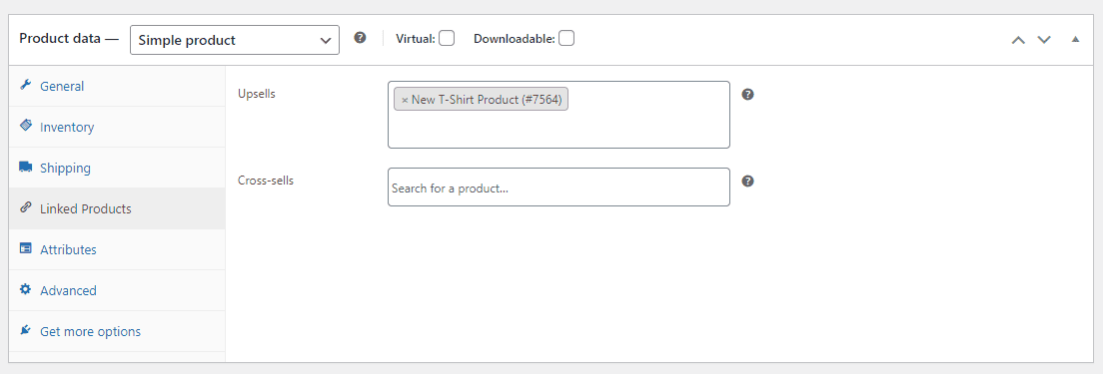Click the Get more options plug icon

[x=26, y=330]
